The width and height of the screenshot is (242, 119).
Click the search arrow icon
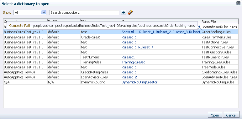(x=123, y=12)
